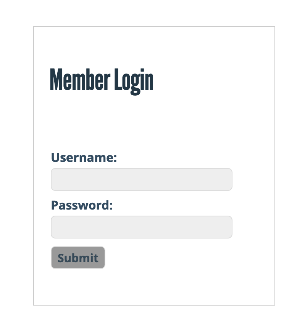297x333 pixels.
Task: Click the Submit button
Action: [78, 258]
